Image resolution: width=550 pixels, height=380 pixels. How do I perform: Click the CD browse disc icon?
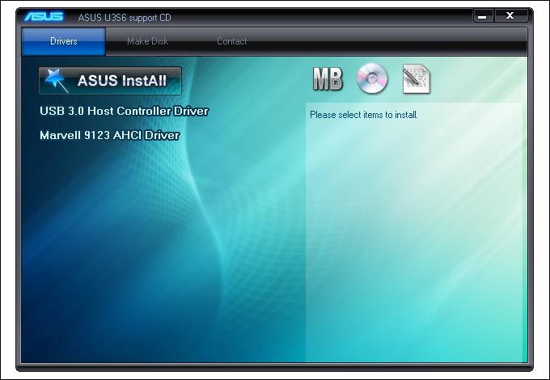click(372, 78)
